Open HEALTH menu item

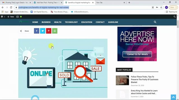[58, 22]
